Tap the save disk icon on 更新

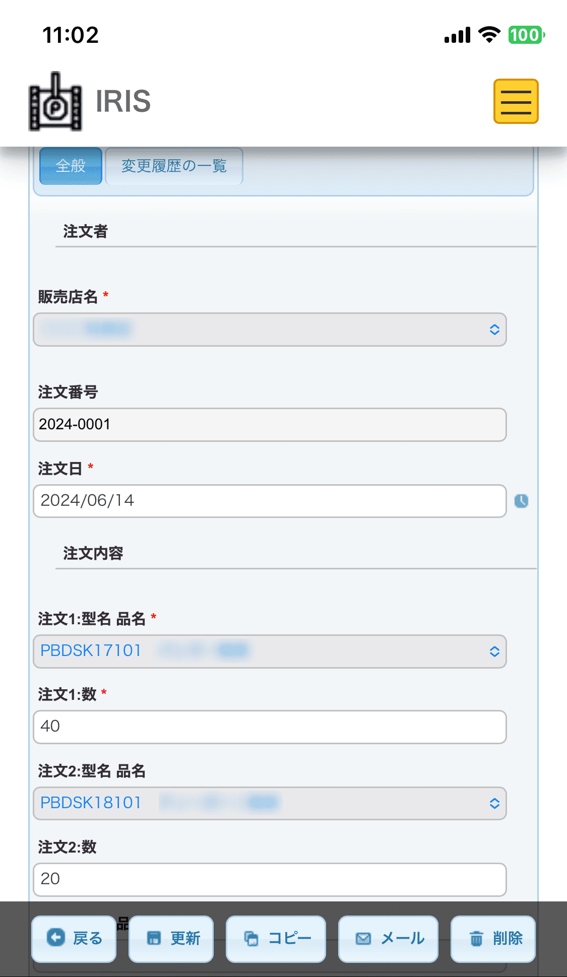point(154,938)
